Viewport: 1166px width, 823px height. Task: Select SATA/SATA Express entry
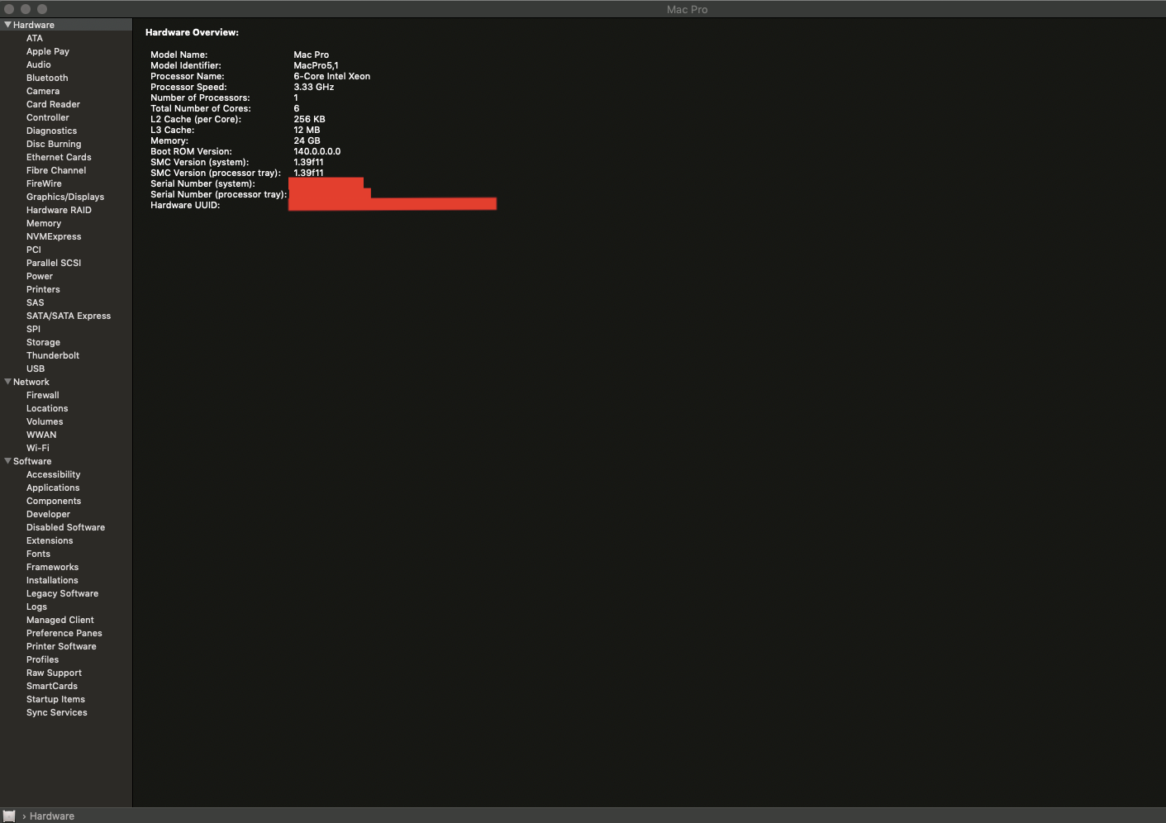[69, 316]
